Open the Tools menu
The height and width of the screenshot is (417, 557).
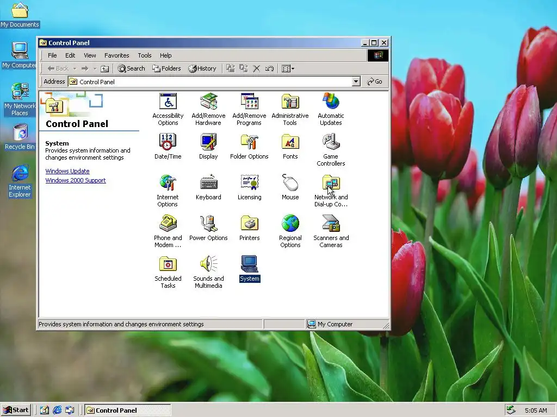pyautogui.click(x=145, y=55)
